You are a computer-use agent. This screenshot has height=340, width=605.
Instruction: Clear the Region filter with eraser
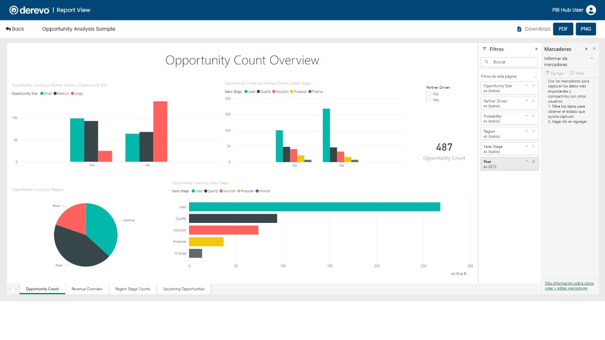[534, 131]
